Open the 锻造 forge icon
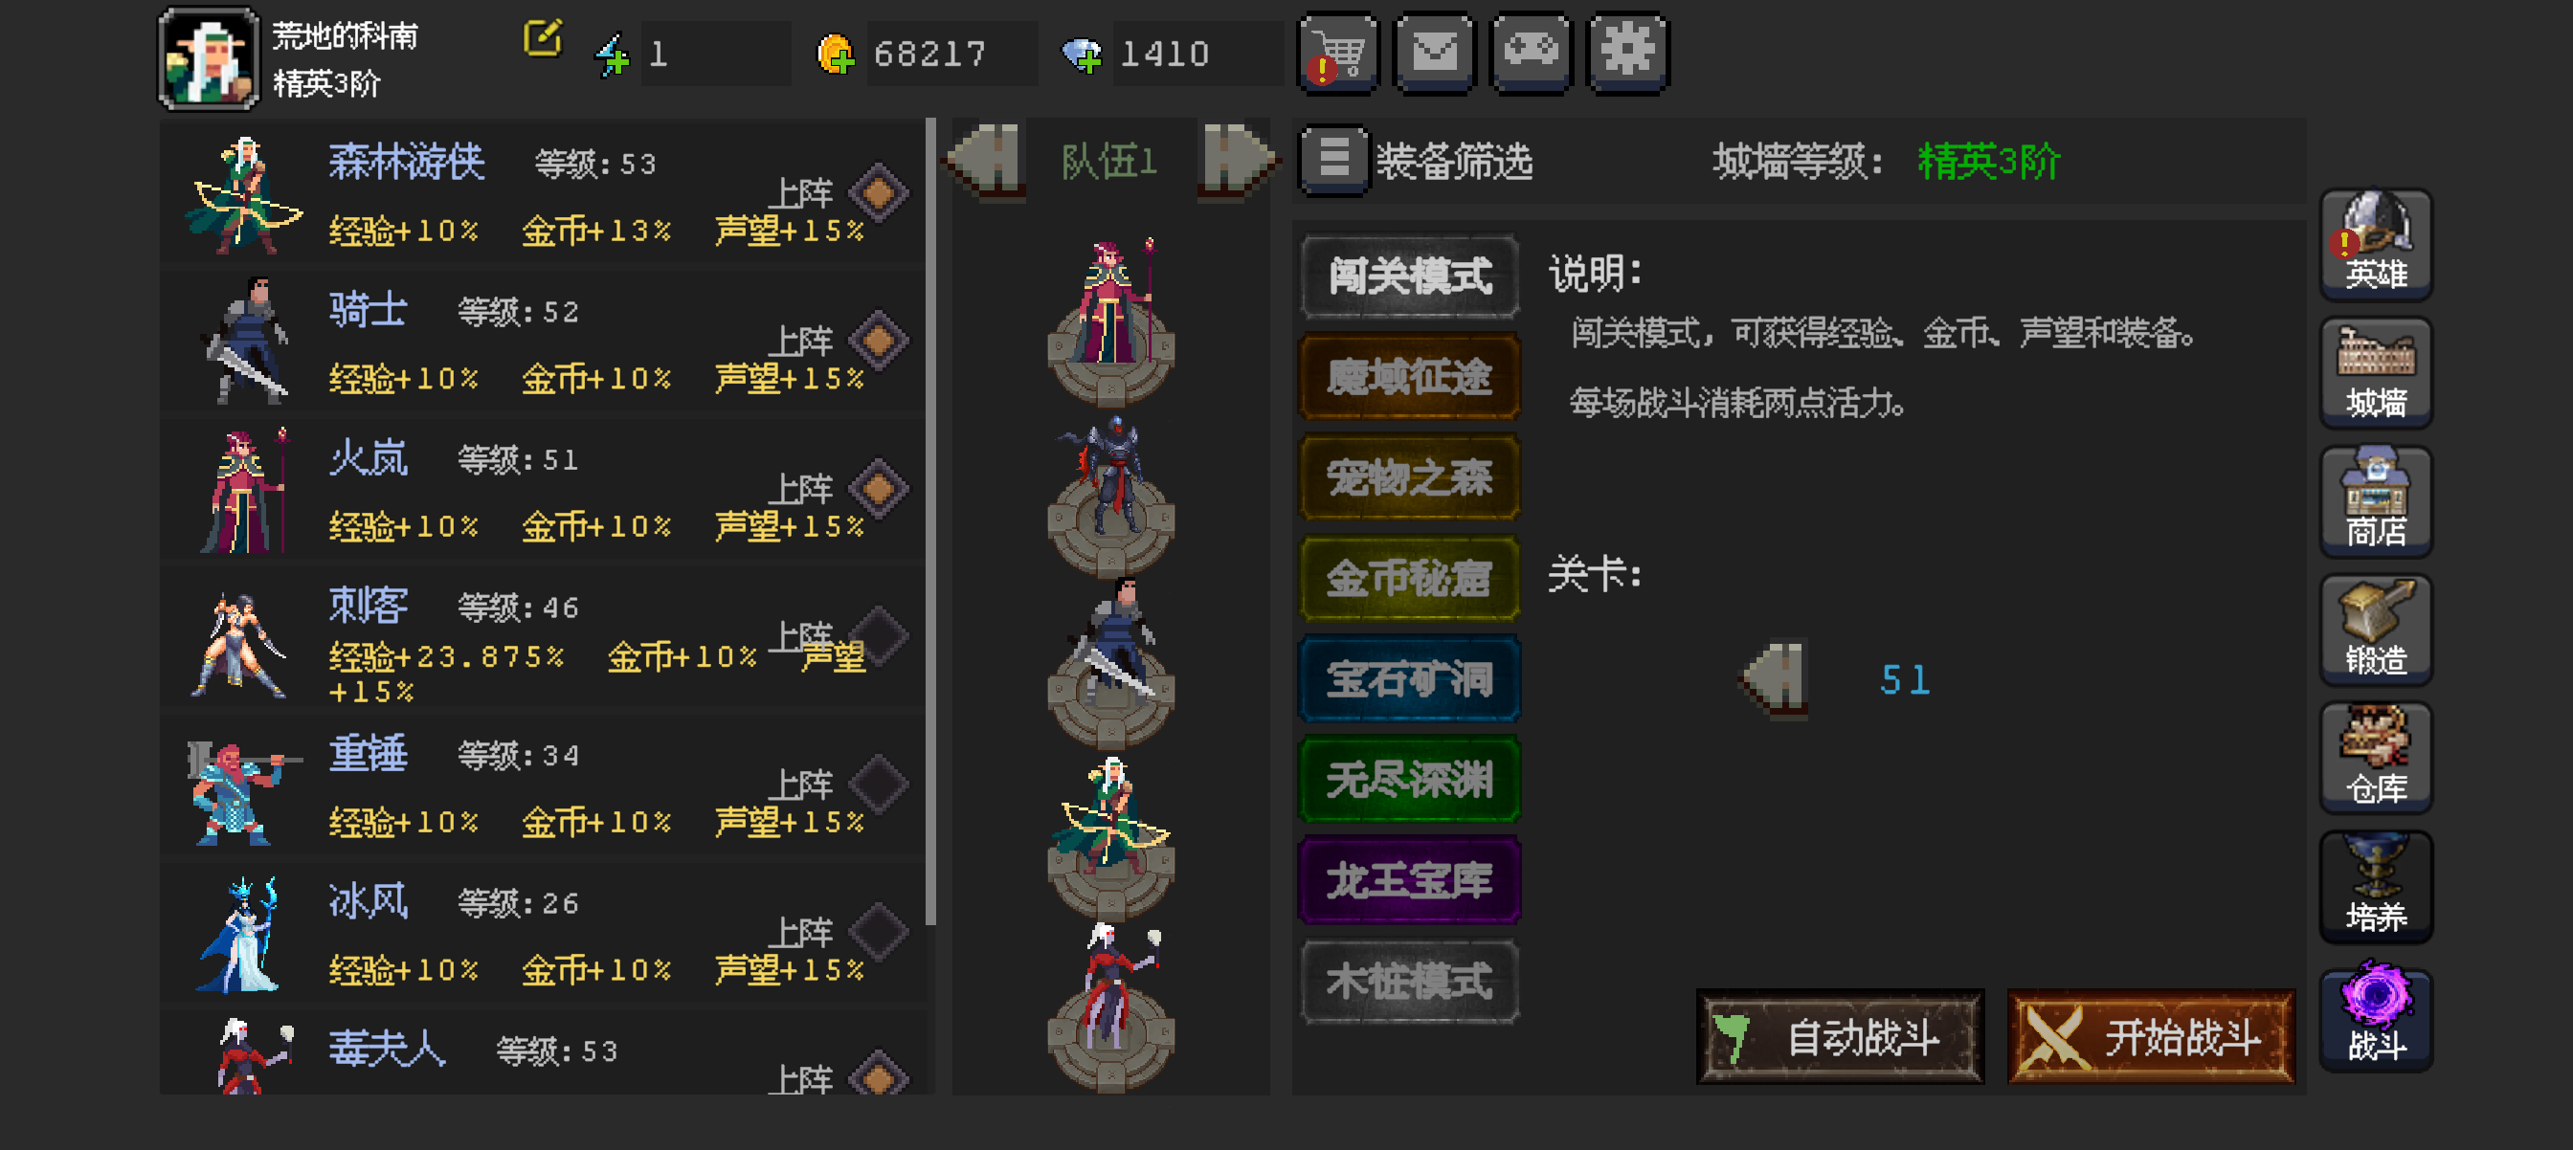2573x1150 pixels. coord(2375,630)
